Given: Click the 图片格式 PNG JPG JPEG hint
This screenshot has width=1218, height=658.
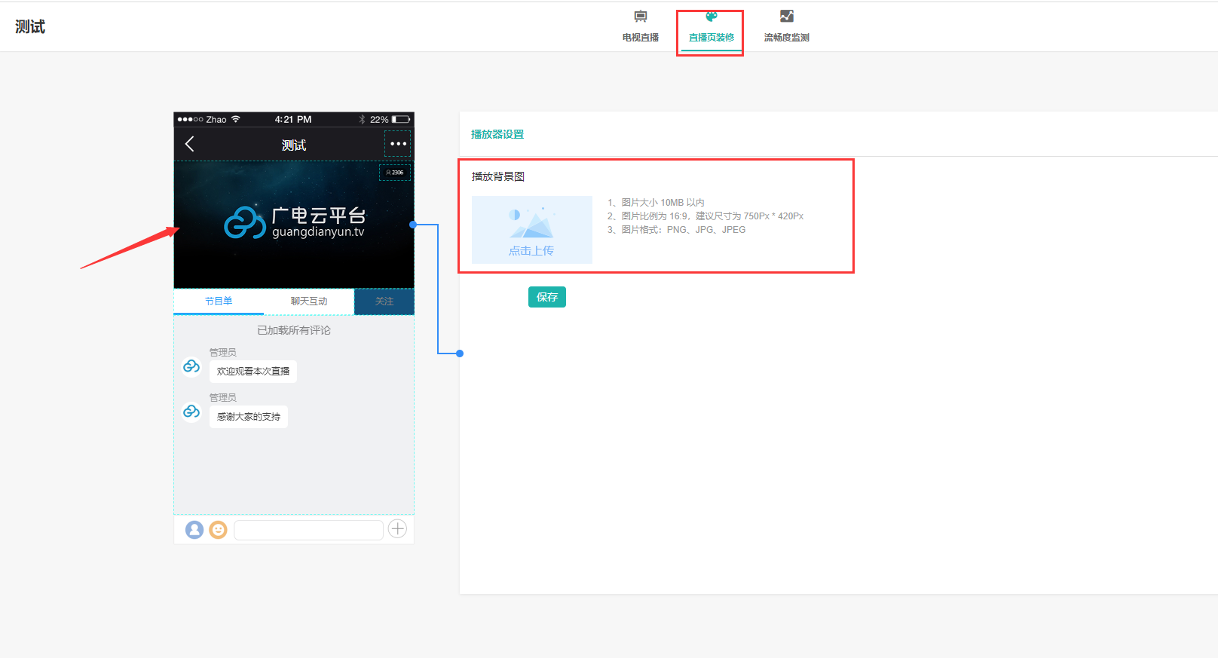Looking at the screenshot, I should [676, 230].
